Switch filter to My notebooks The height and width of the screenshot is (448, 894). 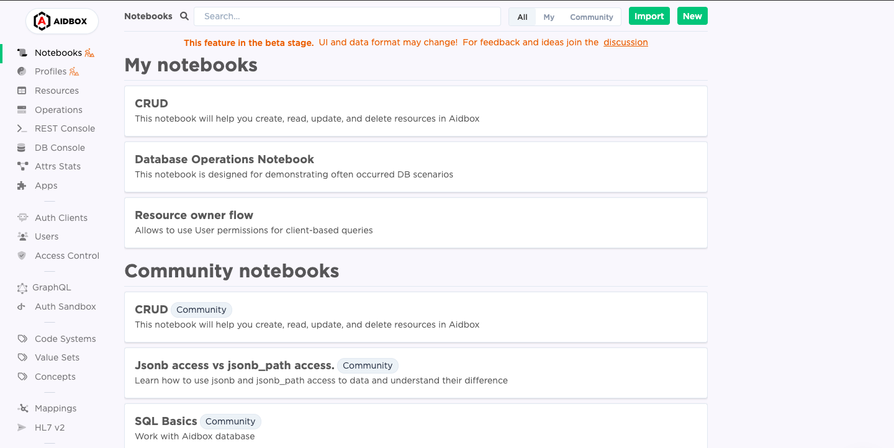(549, 17)
